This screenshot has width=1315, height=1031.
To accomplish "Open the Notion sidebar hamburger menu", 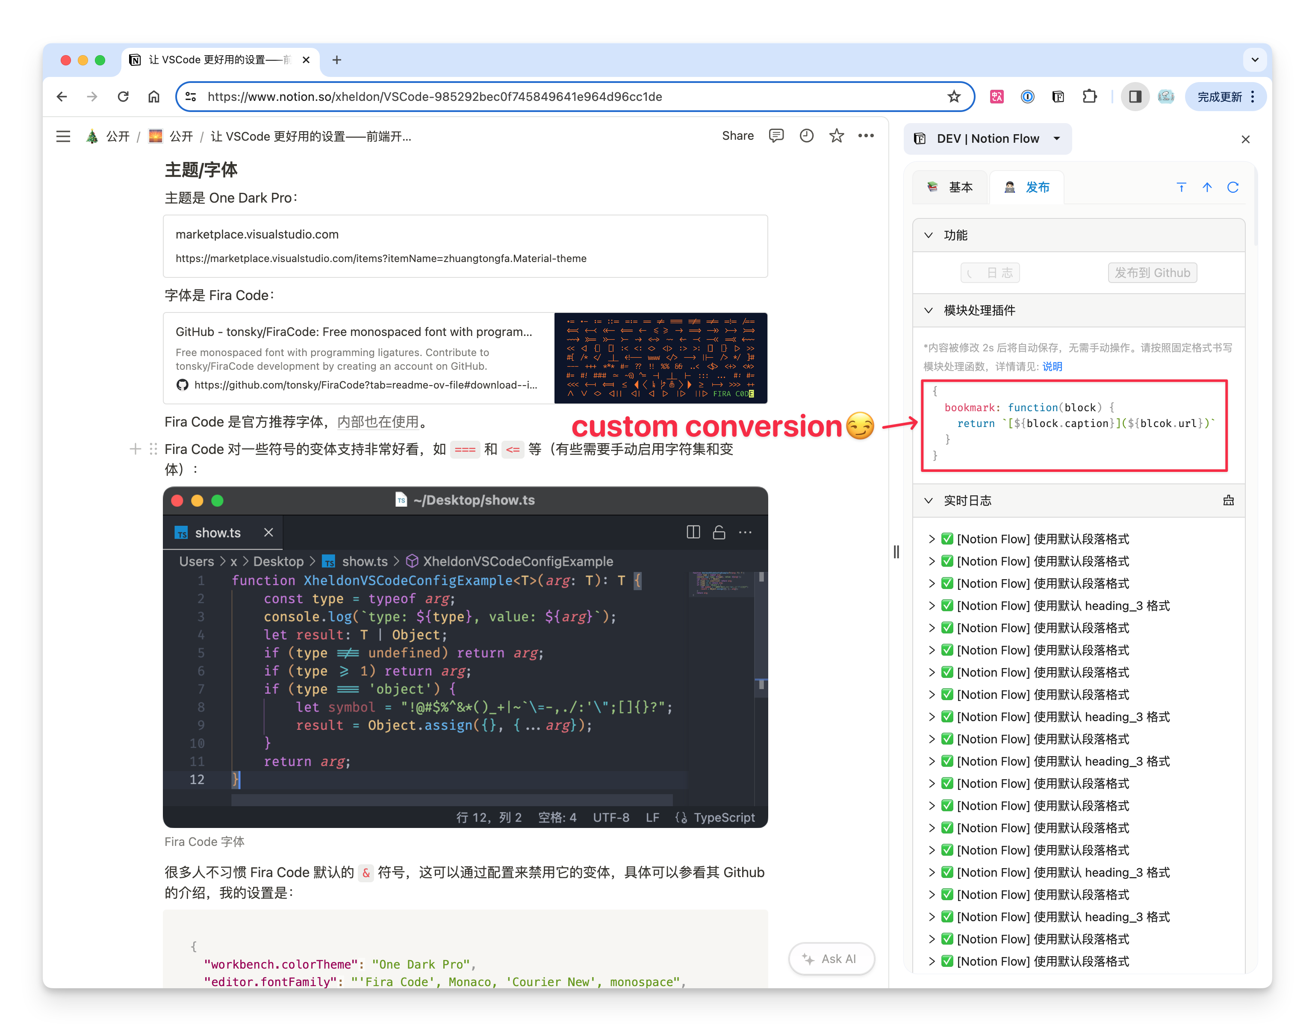I will click(63, 136).
